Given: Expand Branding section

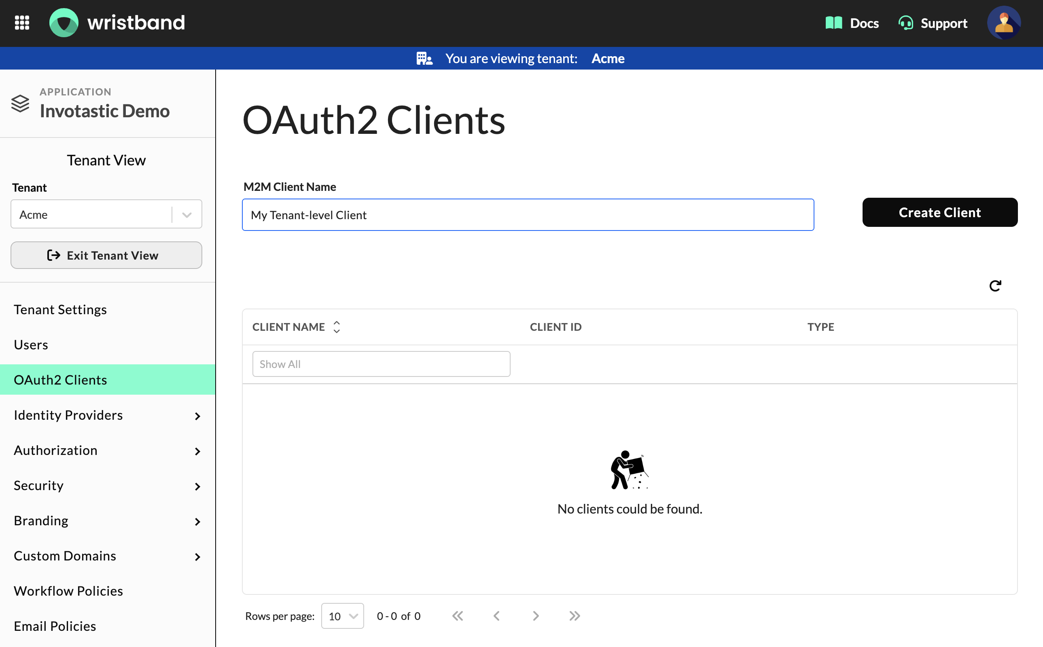Looking at the screenshot, I should click(x=108, y=520).
